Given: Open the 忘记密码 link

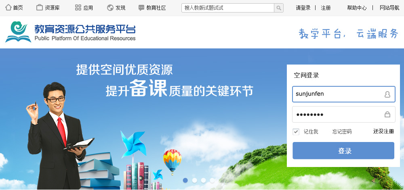Looking at the screenshot, I should pos(342,132).
